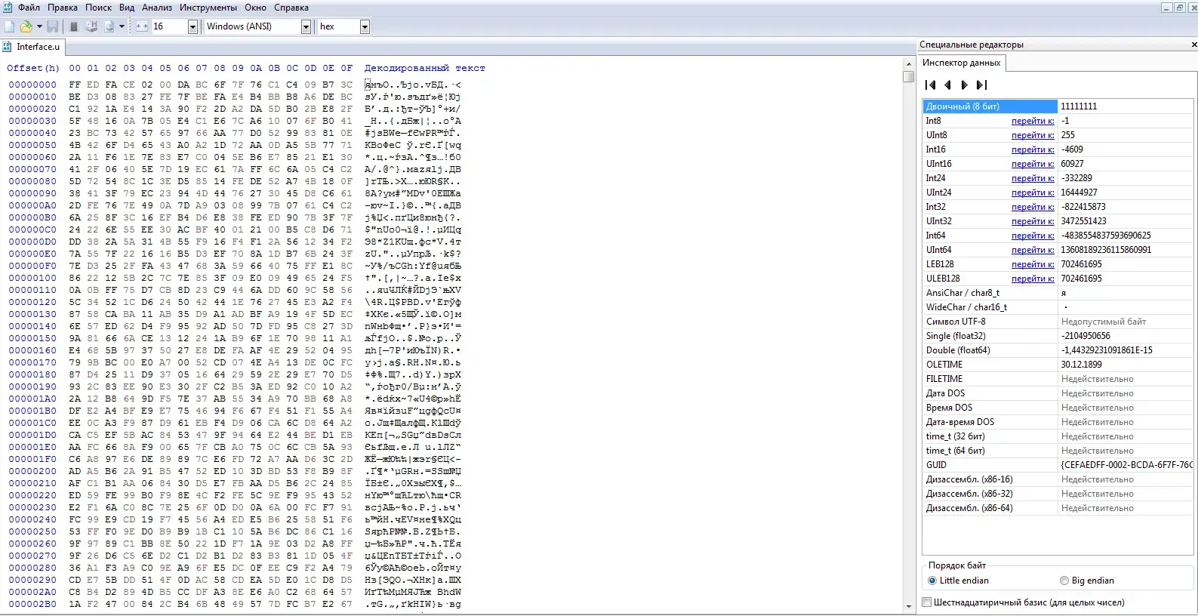The width and height of the screenshot is (1198, 616).
Task: Click the AnsiChar / char8_t row
Action: pyautogui.click(x=1058, y=293)
